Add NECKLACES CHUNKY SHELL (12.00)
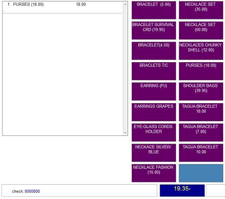The width and height of the screenshot is (225, 199). [201, 51]
